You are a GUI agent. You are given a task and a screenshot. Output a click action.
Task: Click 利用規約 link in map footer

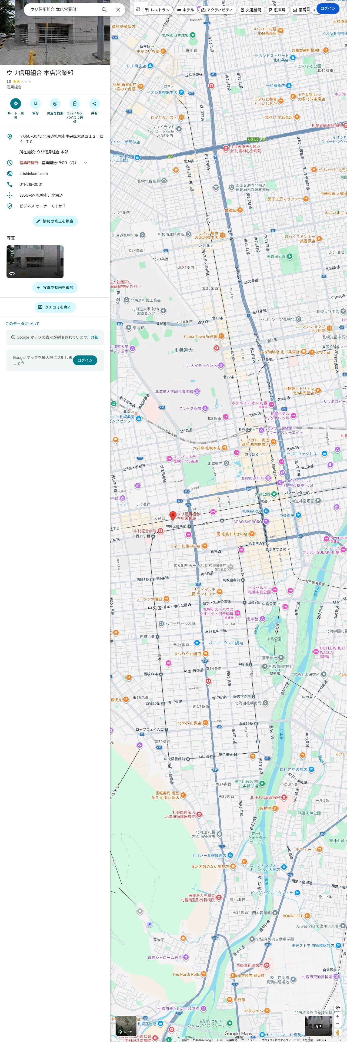[x=232, y=1040]
